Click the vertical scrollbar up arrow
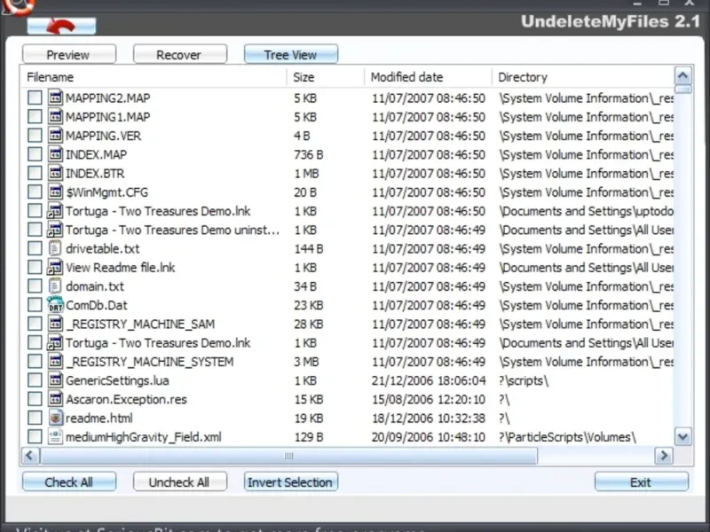Screen dimensions: 710x532 pyautogui.click(x=682, y=75)
